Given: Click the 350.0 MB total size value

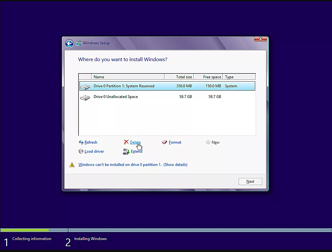Looking at the screenshot, I should pyautogui.click(x=184, y=86).
